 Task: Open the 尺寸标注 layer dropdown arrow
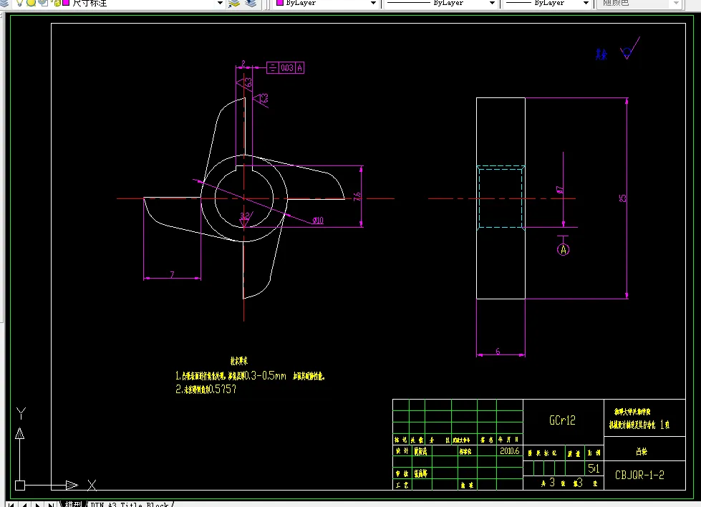point(220,3)
